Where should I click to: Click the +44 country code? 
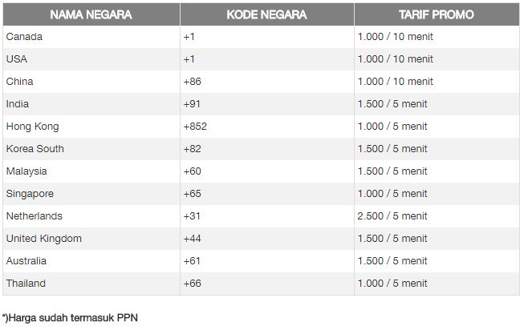tap(192, 239)
